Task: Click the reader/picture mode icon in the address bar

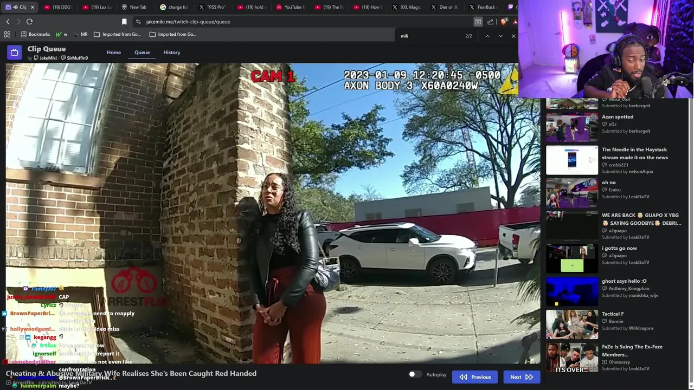Action: 478,22
